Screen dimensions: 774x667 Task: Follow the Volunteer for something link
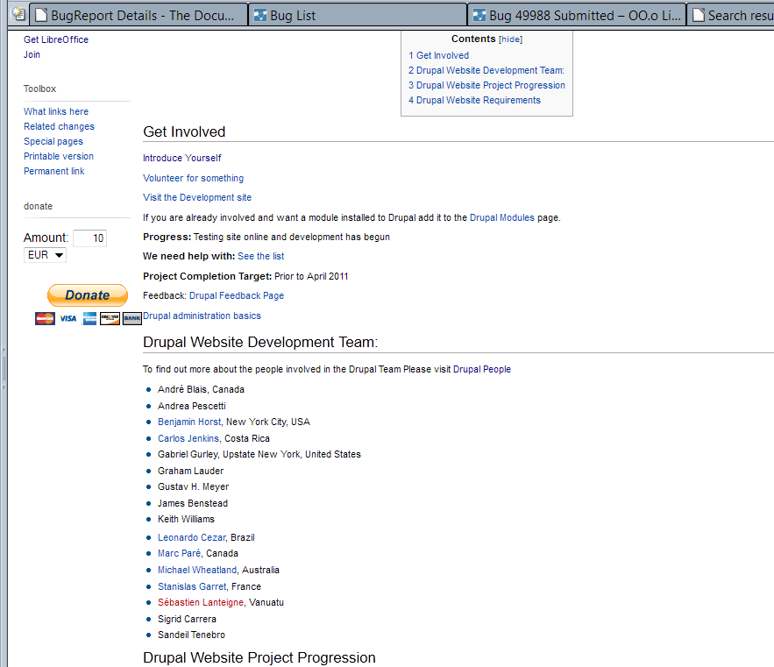coord(193,179)
